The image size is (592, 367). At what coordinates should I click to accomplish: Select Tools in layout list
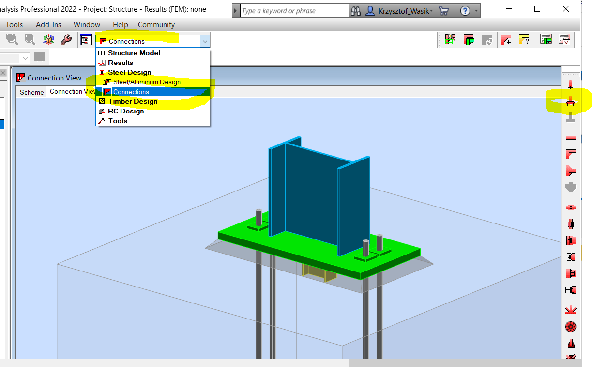tap(153, 121)
